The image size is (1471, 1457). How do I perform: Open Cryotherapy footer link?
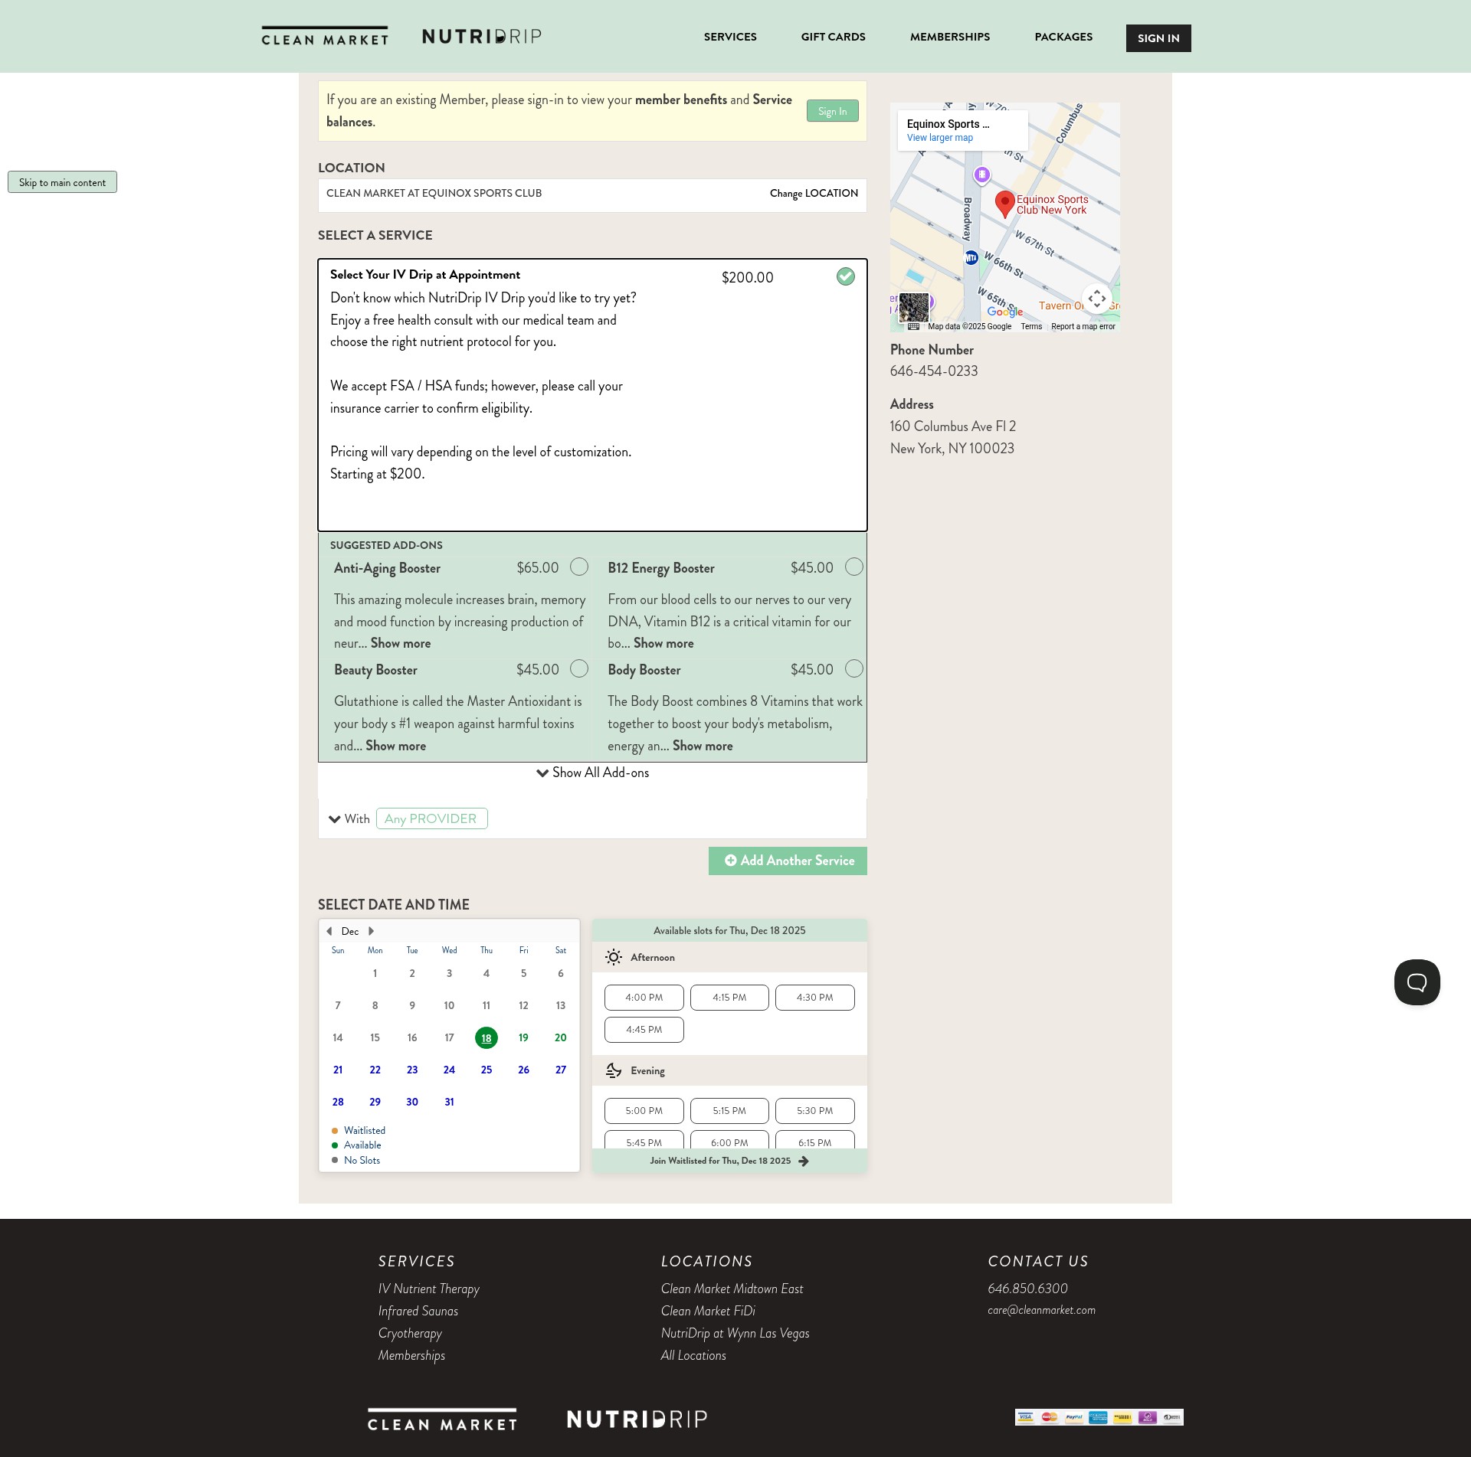410,1334
